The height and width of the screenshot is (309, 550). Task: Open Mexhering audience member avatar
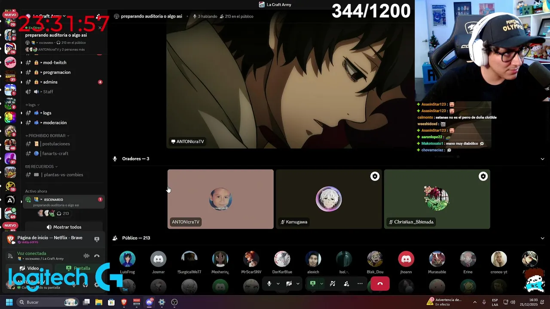click(220, 259)
